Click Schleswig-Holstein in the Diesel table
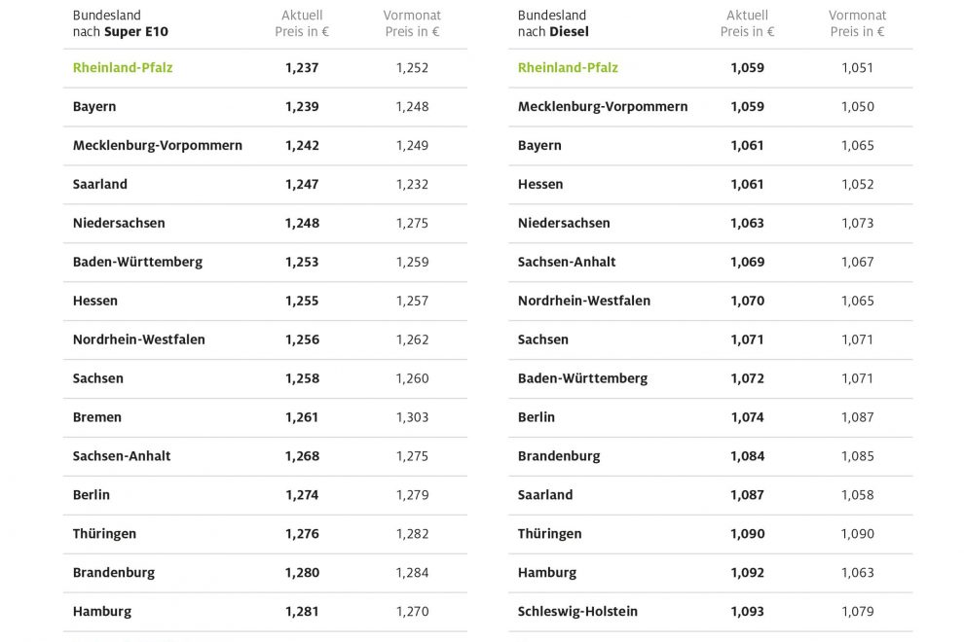964x642 pixels. 577,612
